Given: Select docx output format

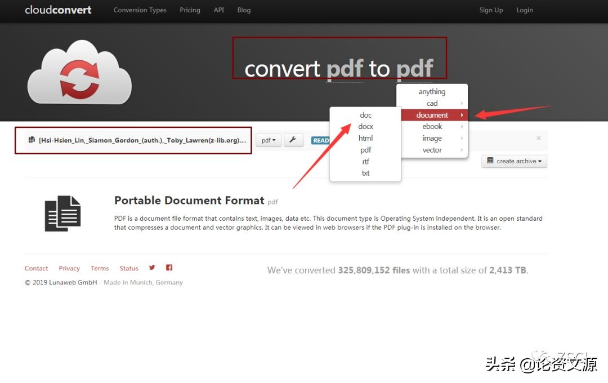Looking at the screenshot, I should [x=365, y=127].
